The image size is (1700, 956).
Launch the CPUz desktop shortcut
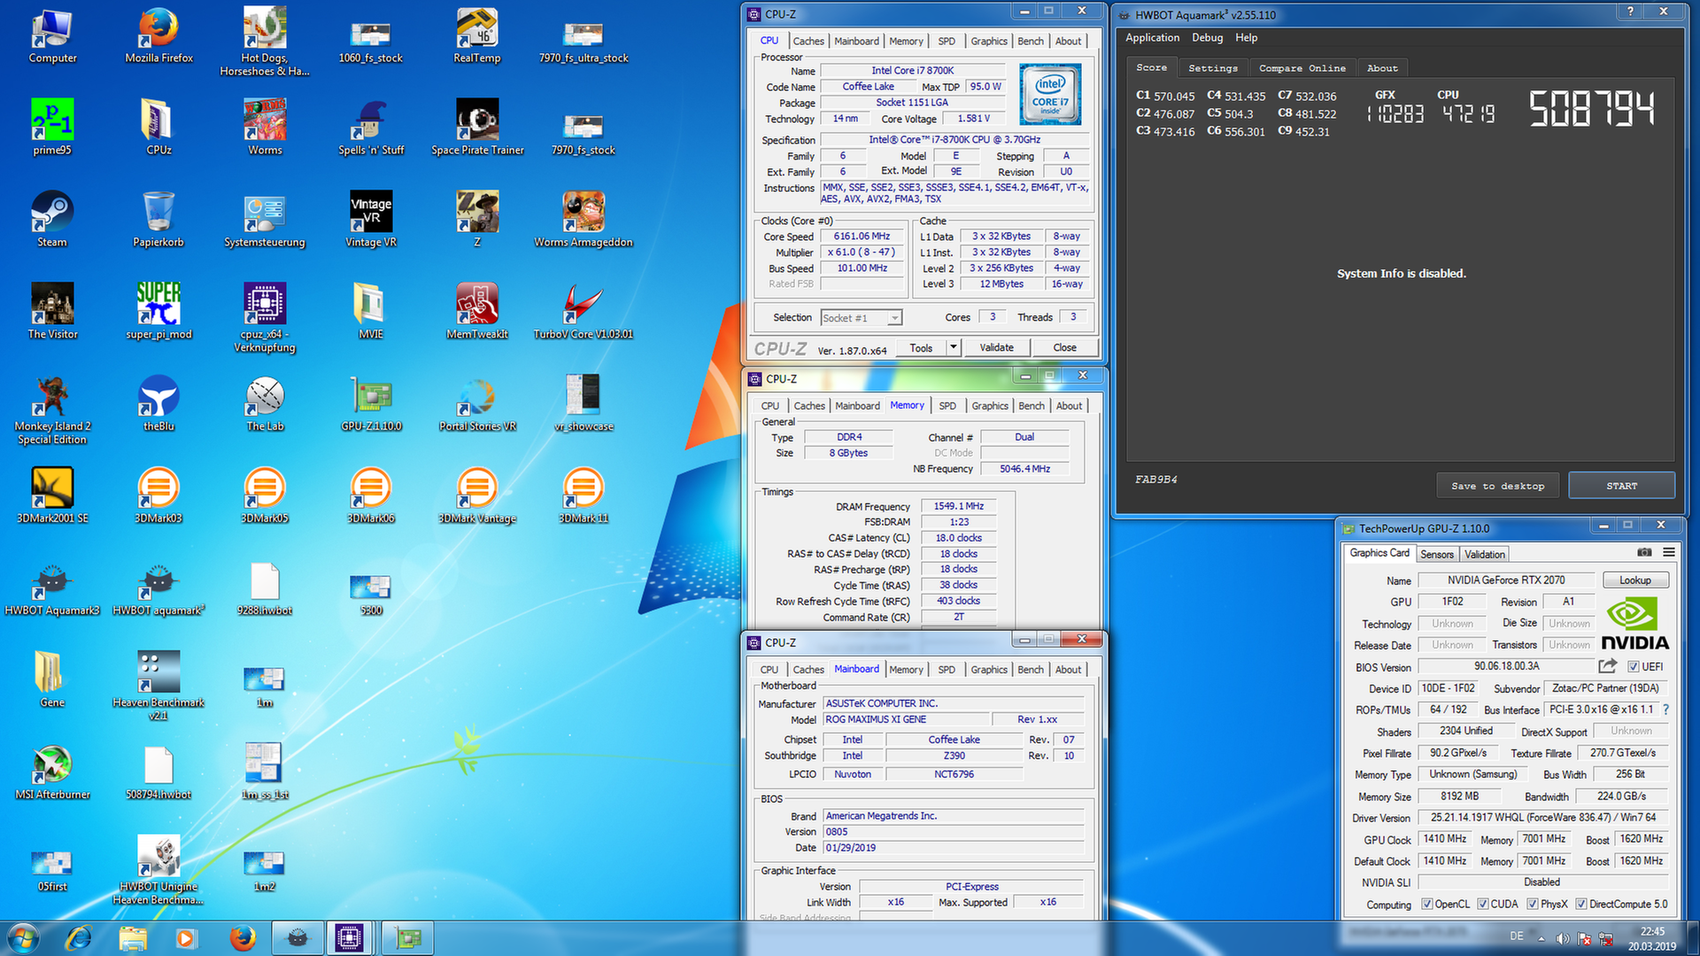(x=158, y=127)
